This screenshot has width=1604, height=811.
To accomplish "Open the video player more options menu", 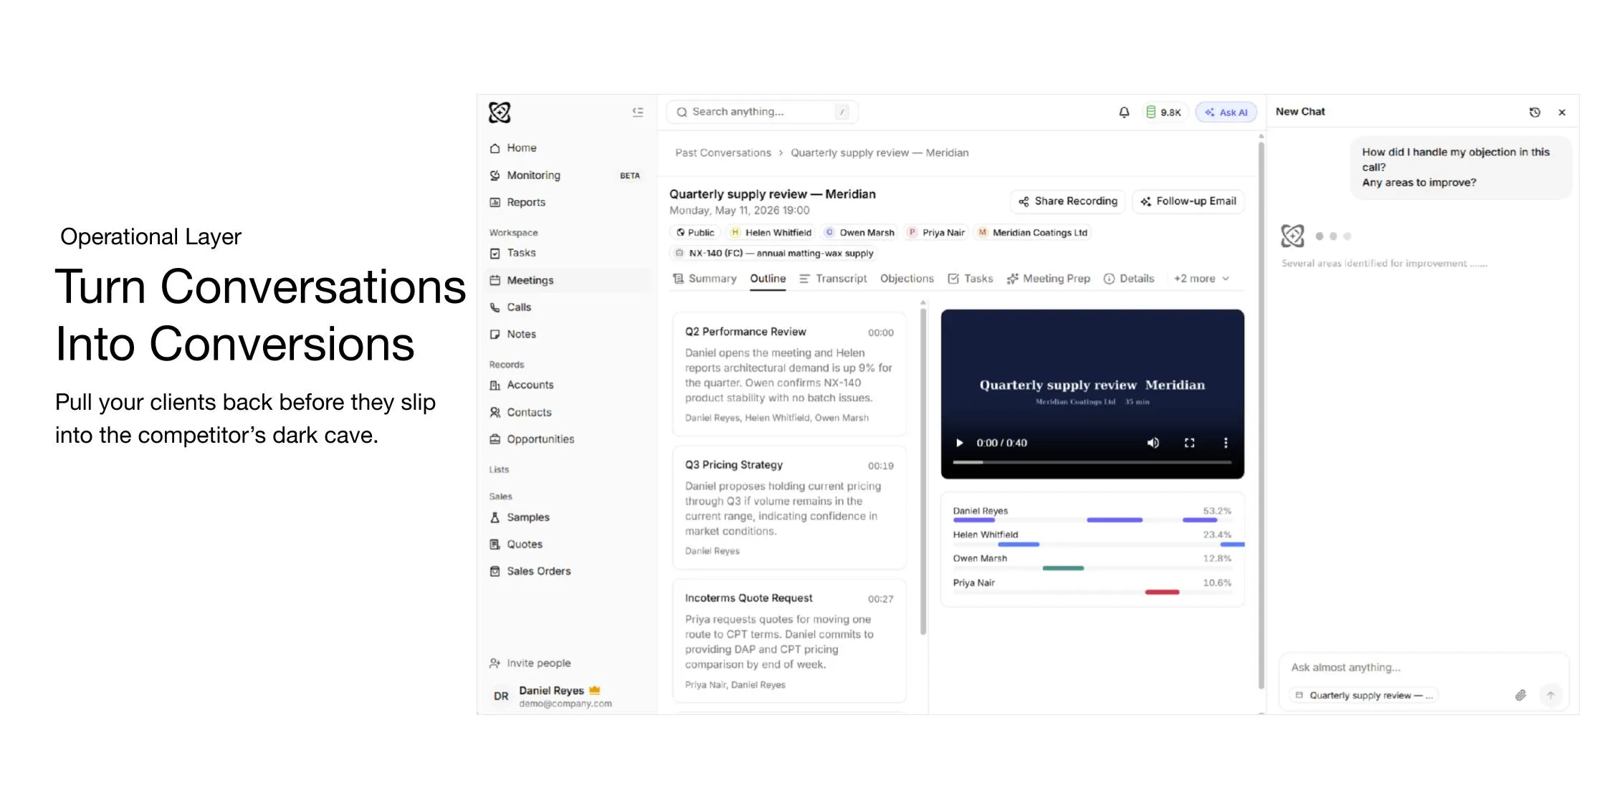I will tap(1226, 443).
